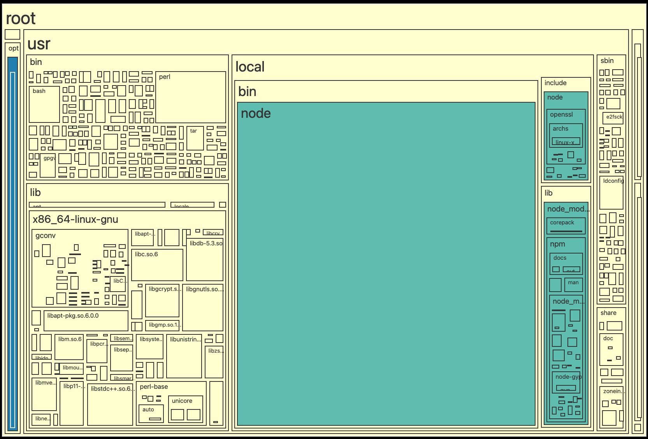Click the 'share' directory label
Screen dimensions: 648x439
pos(608,313)
